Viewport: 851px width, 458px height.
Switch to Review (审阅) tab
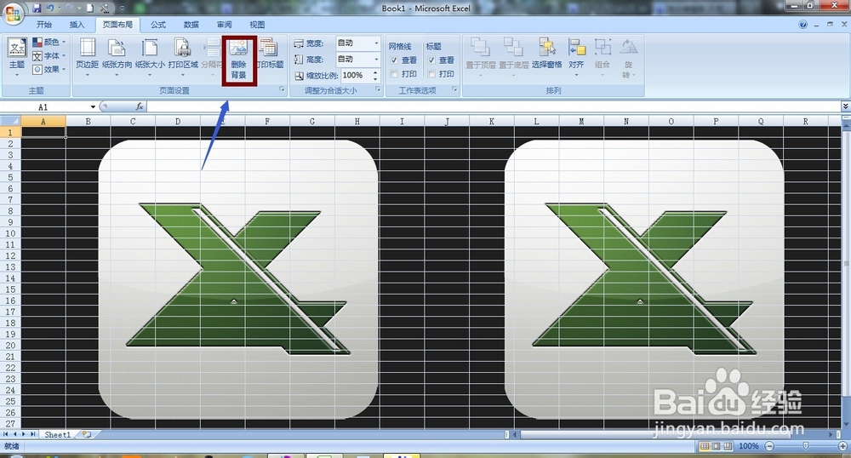coord(224,25)
